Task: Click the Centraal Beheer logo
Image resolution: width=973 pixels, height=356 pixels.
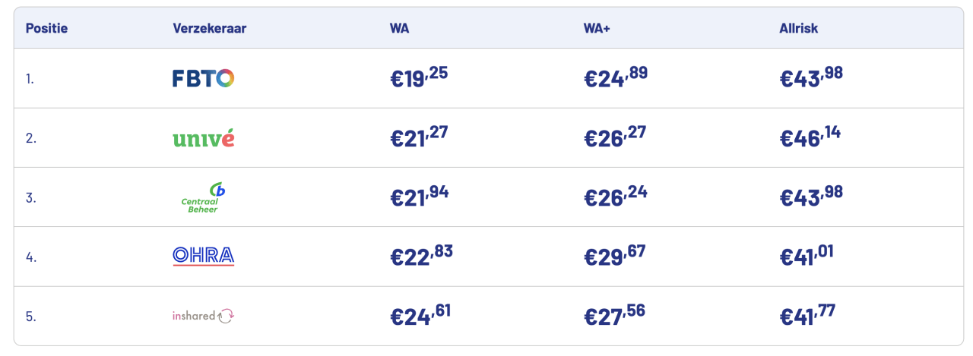Action: pos(203,197)
